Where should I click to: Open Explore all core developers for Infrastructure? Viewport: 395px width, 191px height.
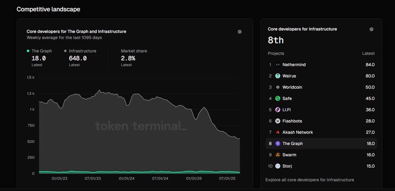point(309,180)
